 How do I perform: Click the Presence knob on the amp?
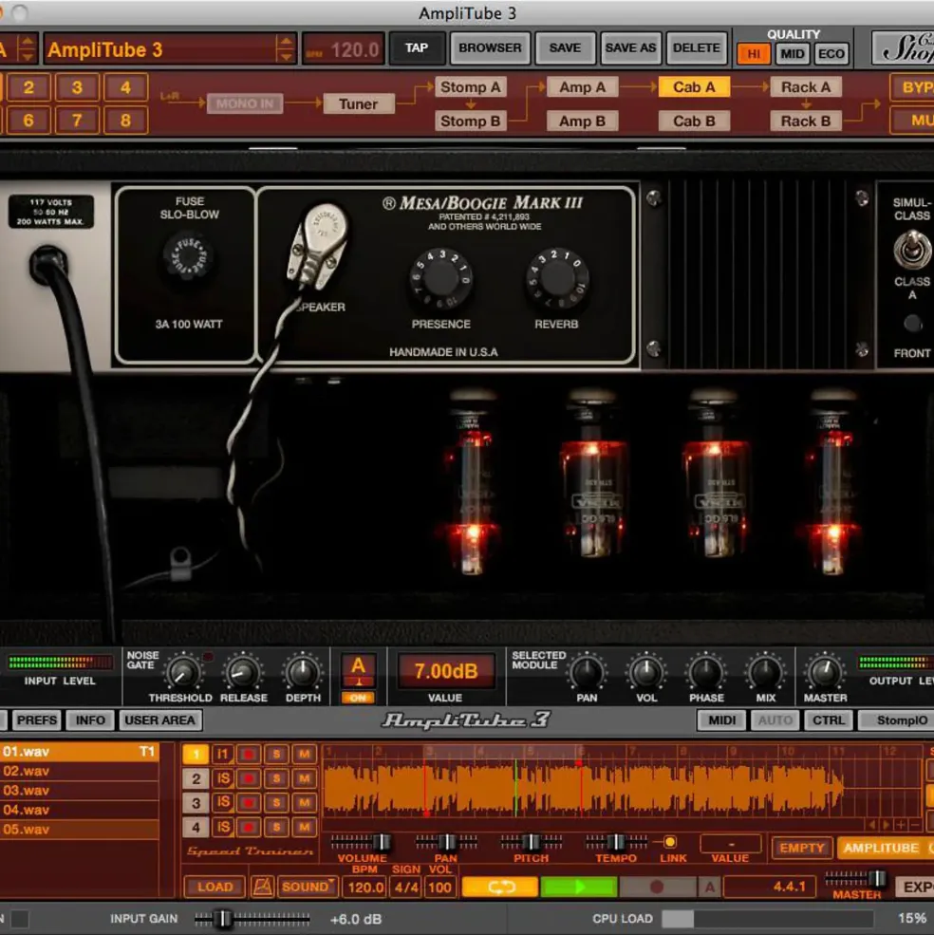coord(440,279)
